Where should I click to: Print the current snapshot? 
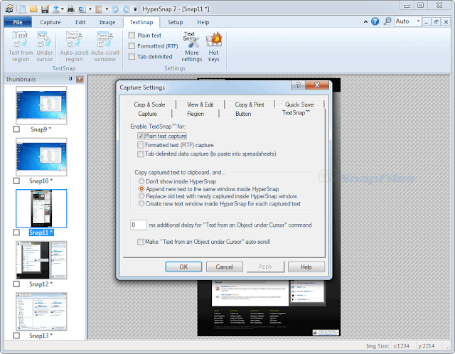point(70,9)
